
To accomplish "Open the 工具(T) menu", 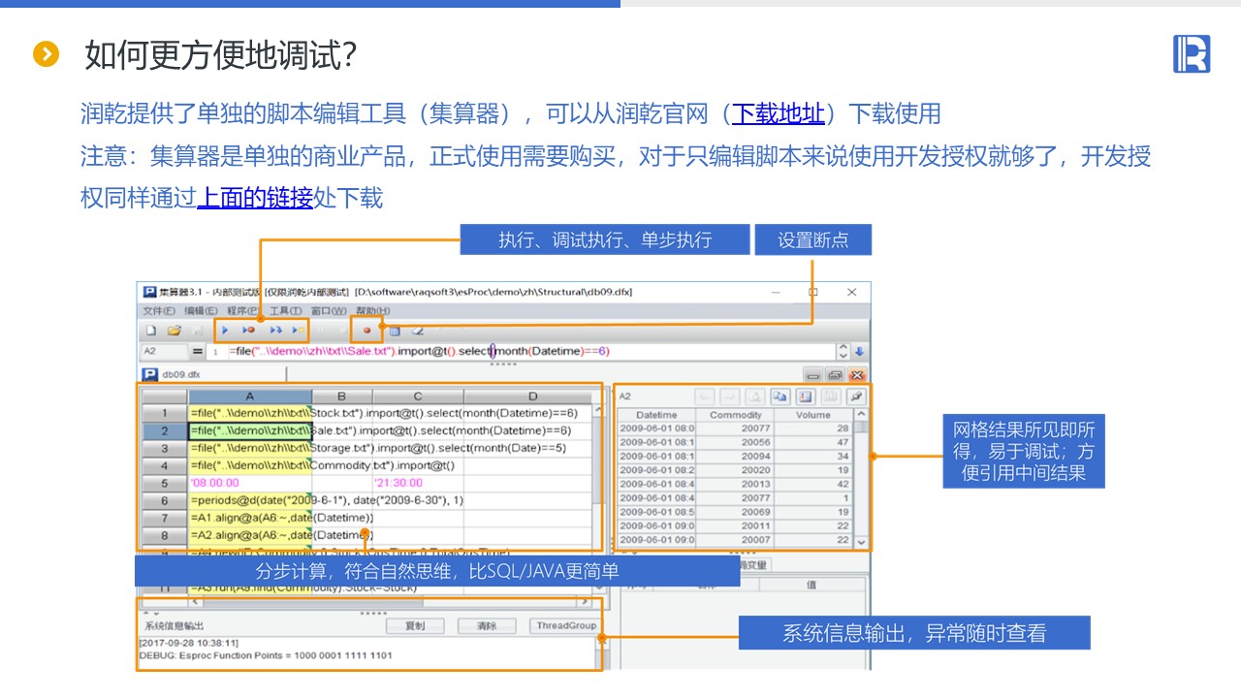I will [286, 311].
